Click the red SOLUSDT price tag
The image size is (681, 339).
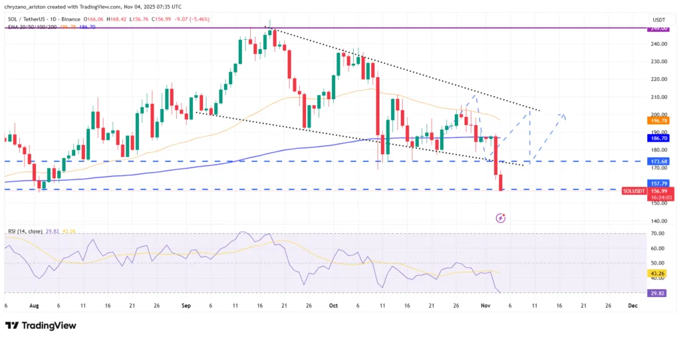pos(634,190)
